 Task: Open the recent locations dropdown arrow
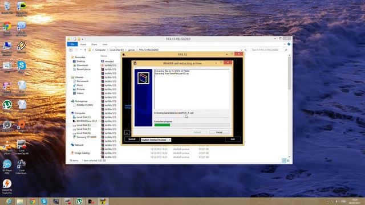[x=81, y=50]
